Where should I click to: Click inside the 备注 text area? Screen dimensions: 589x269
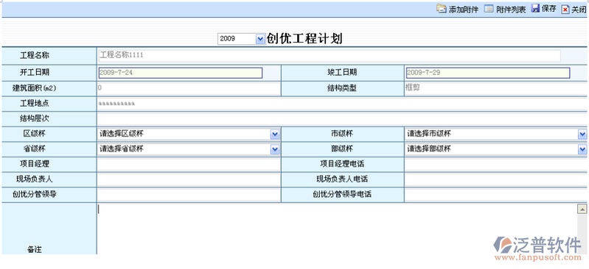(x=337, y=229)
